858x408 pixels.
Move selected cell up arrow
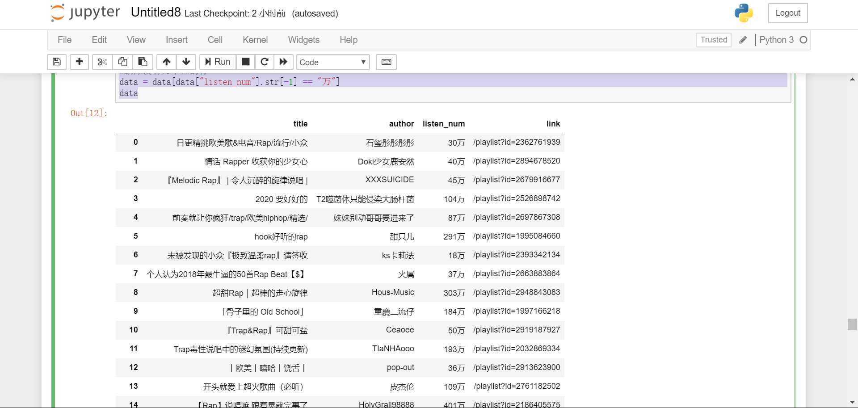point(166,62)
